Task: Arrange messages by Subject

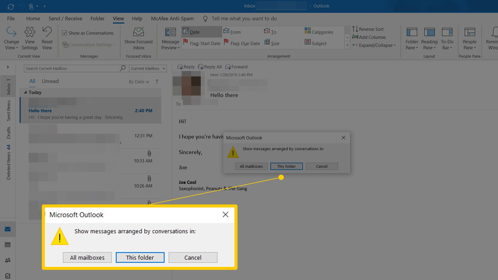Action: 315,43
